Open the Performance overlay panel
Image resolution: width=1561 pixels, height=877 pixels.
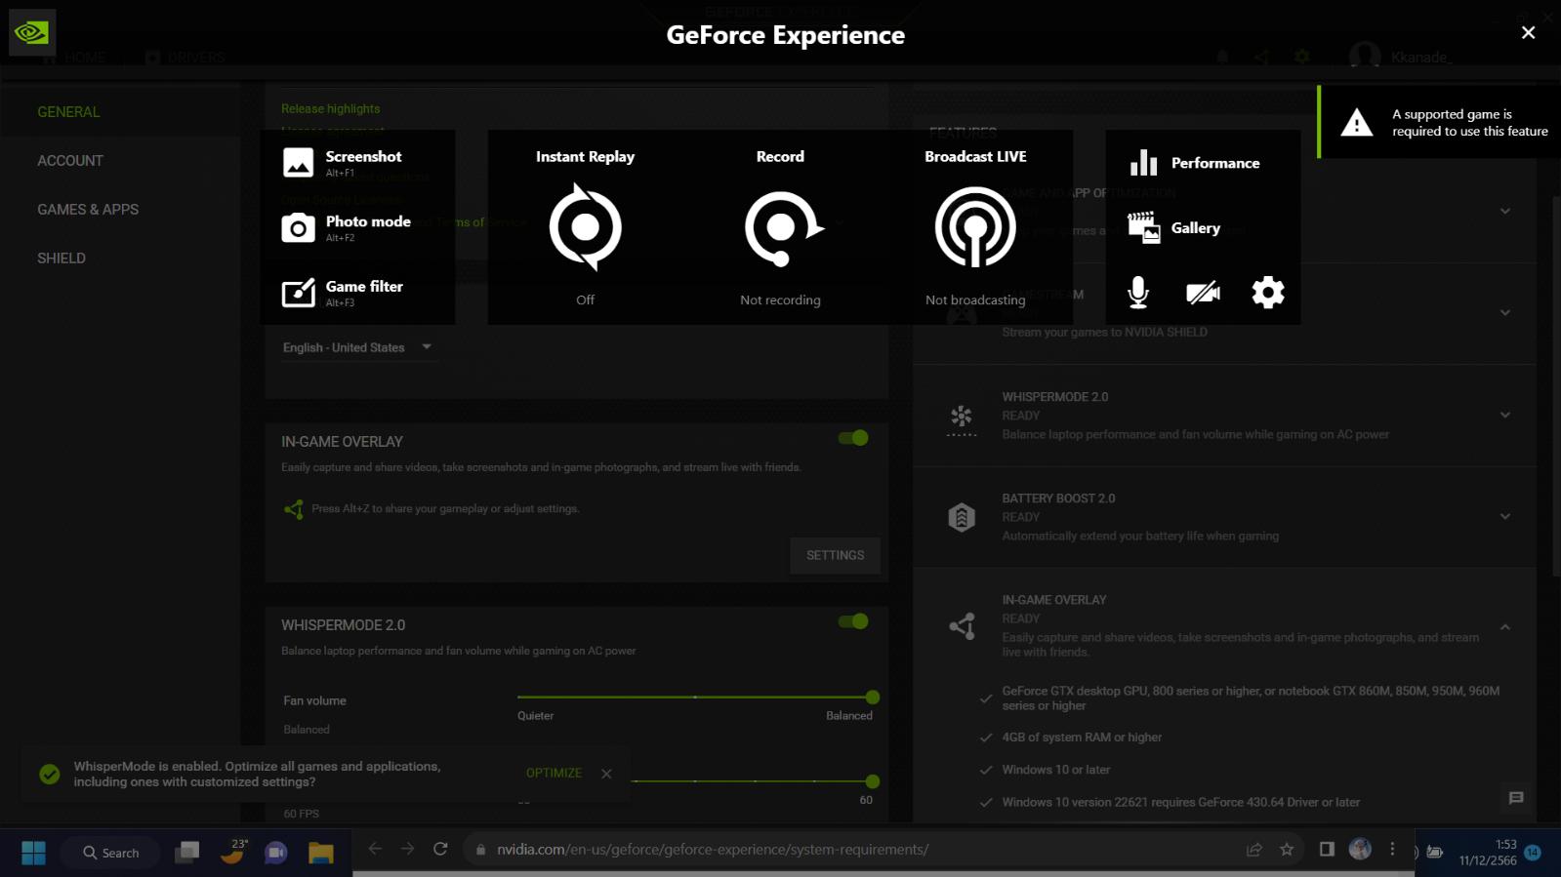tap(1195, 163)
